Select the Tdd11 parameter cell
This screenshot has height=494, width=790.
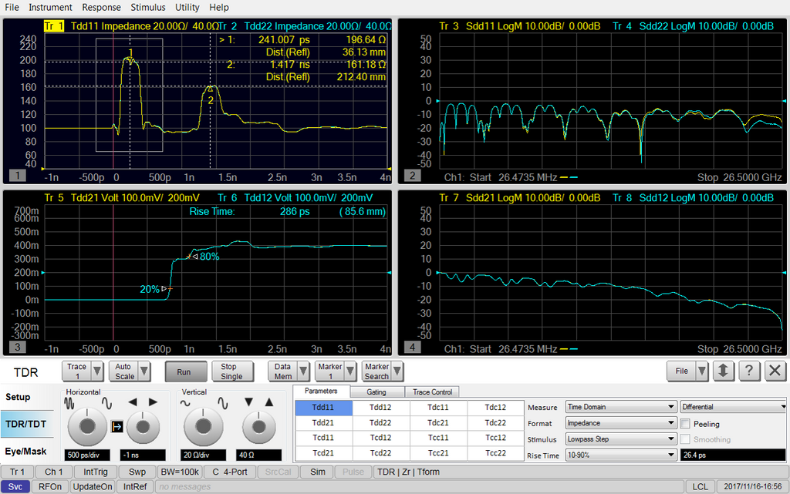[322, 407]
